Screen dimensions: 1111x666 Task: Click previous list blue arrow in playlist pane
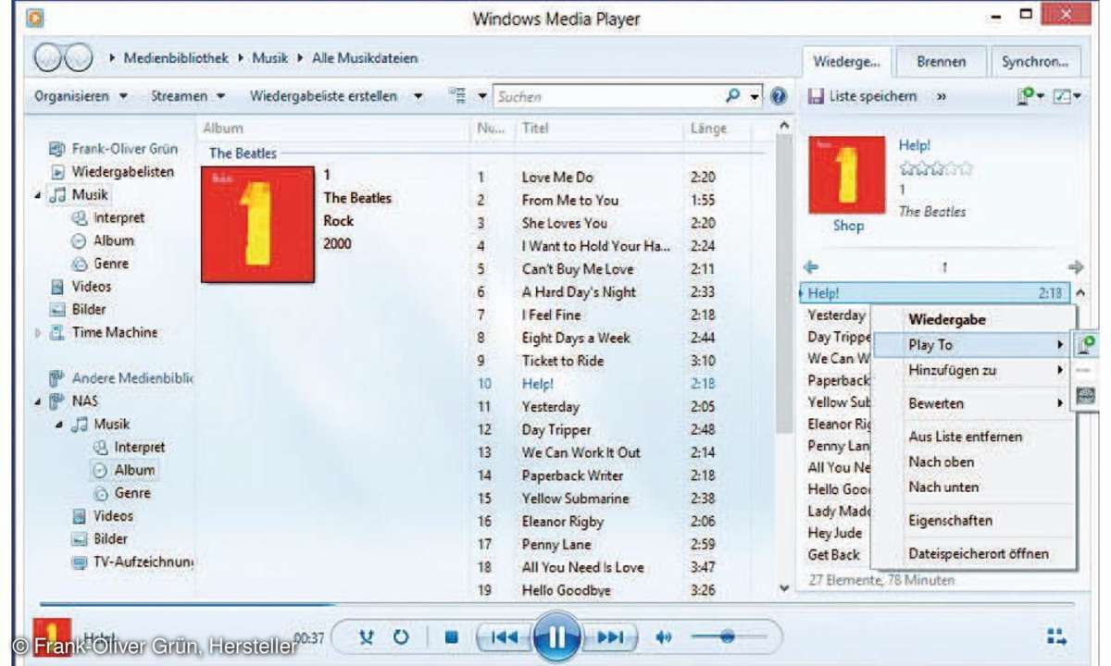pyautogui.click(x=812, y=267)
